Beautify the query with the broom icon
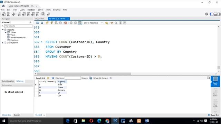Screen dimensions: 221x124 pos(112,23)
